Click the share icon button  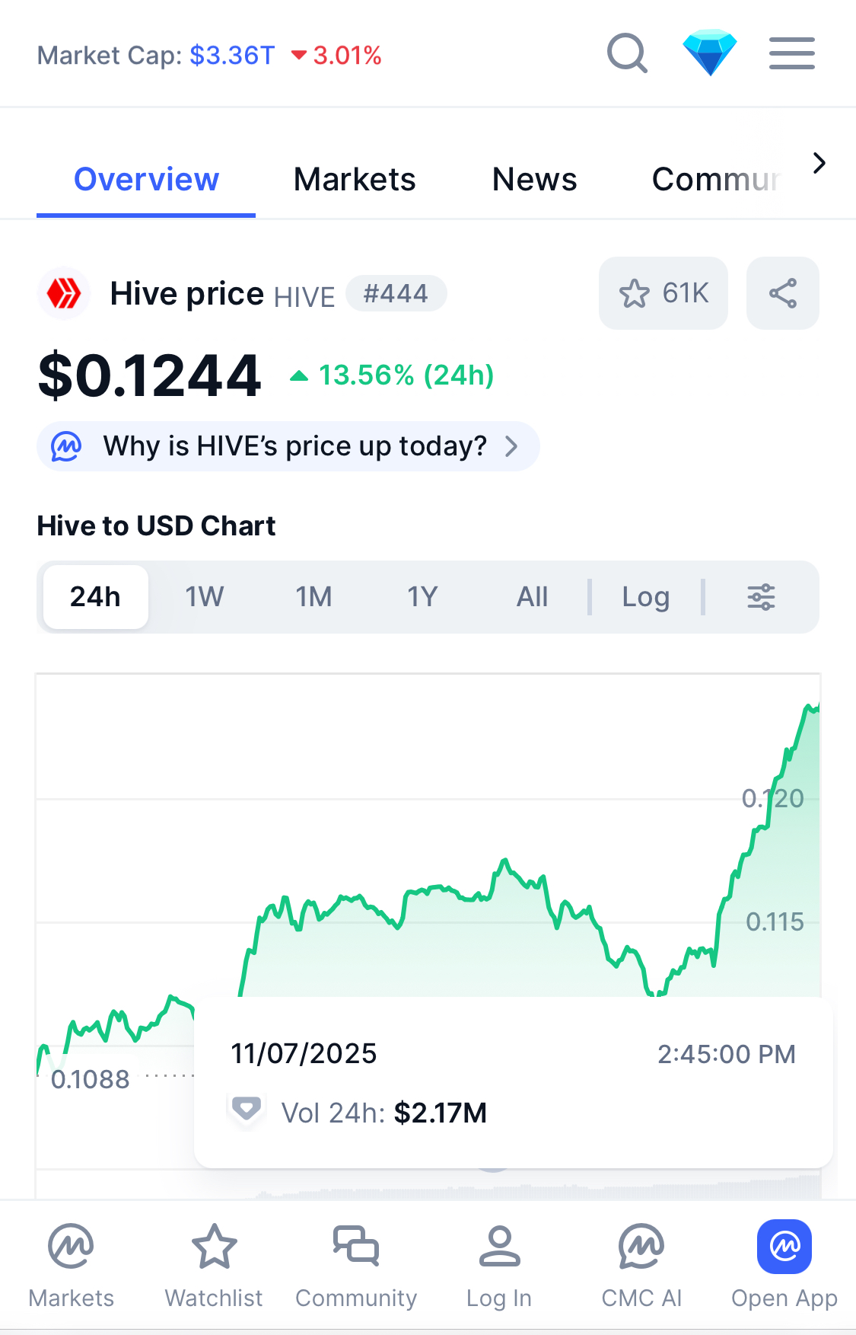pos(782,293)
